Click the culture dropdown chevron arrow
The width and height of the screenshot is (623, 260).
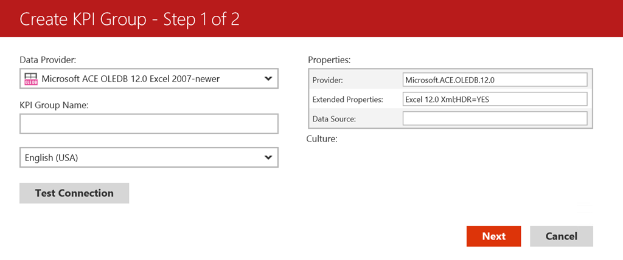click(x=268, y=157)
